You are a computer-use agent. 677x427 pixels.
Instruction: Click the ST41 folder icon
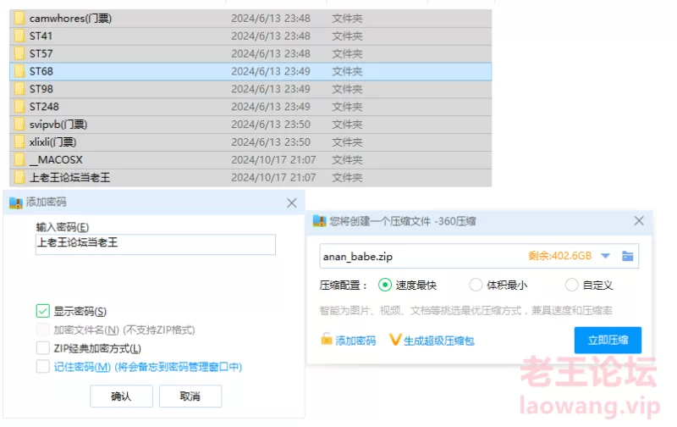pyautogui.click(x=19, y=36)
